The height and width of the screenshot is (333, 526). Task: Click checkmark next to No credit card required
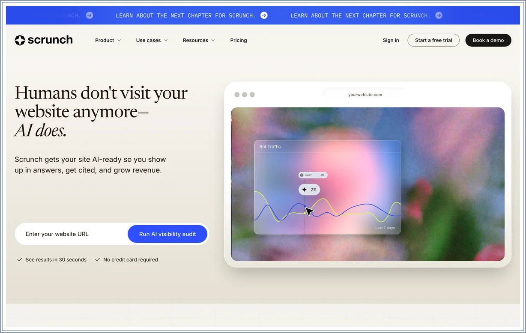(x=97, y=259)
